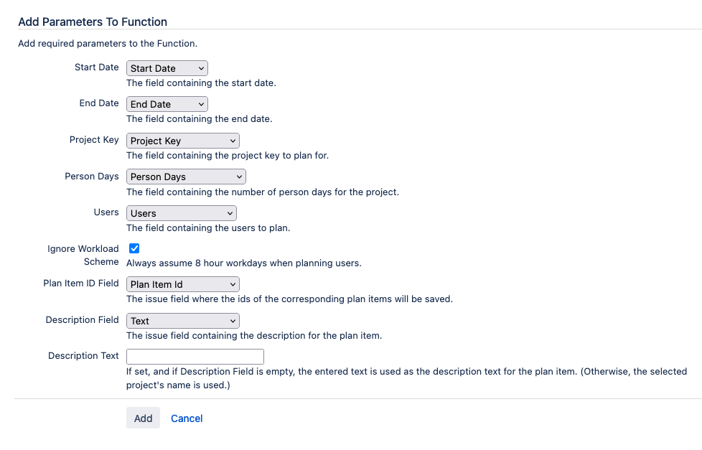Click the Ignore Workload Scheme label
The width and height of the screenshot is (702, 450).
(83, 255)
